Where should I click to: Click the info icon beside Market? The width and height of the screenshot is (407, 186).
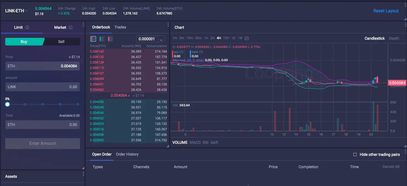[x=71, y=27]
